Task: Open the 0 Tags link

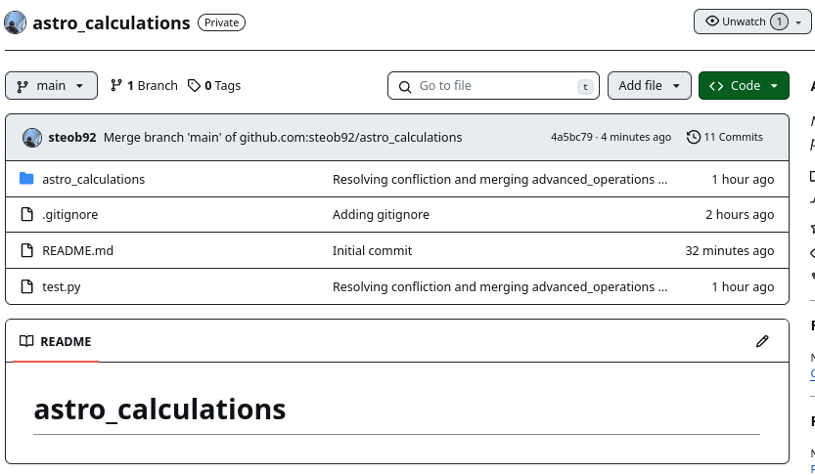Action: [x=214, y=86]
